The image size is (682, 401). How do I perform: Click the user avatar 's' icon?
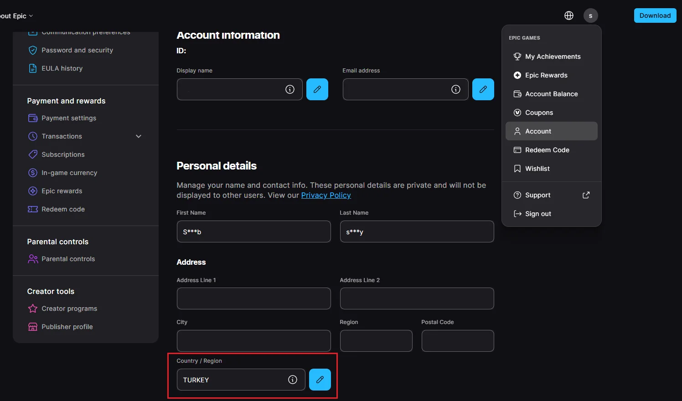point(590,15)
